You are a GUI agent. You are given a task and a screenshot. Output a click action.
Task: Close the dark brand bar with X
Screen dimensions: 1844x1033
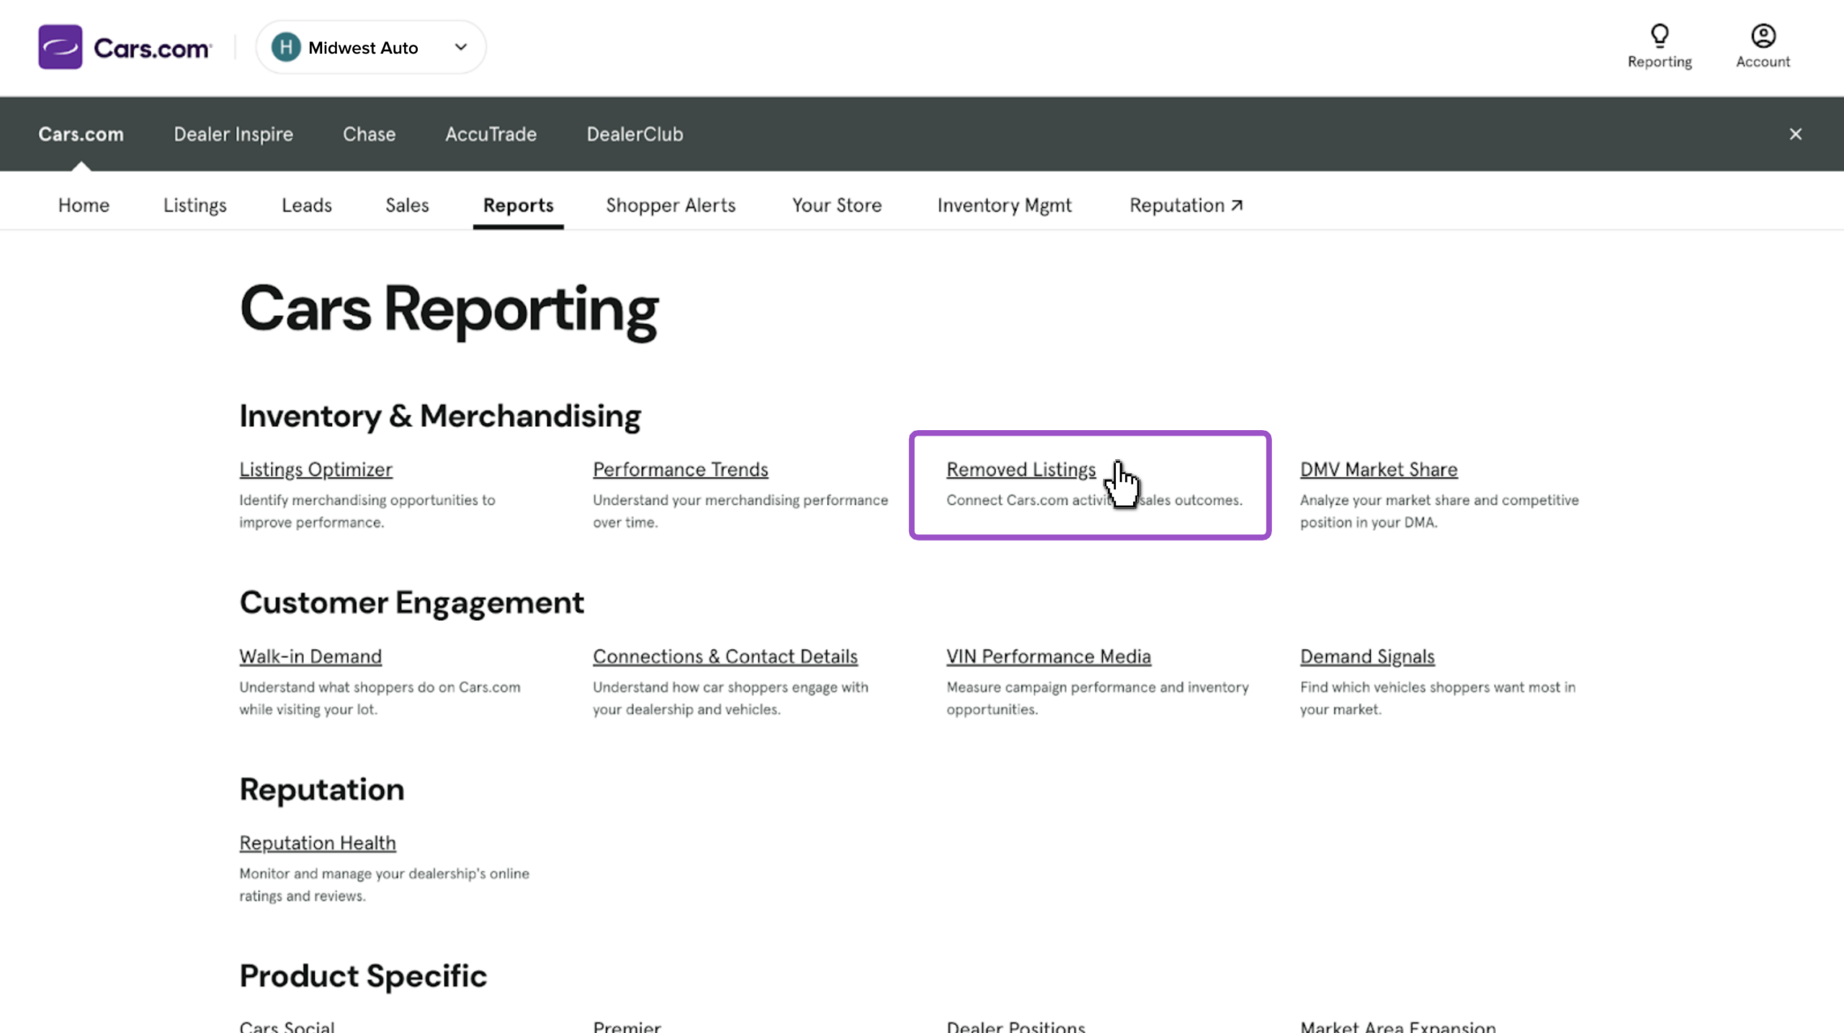pyautogui.click(x=1795, y=134)
